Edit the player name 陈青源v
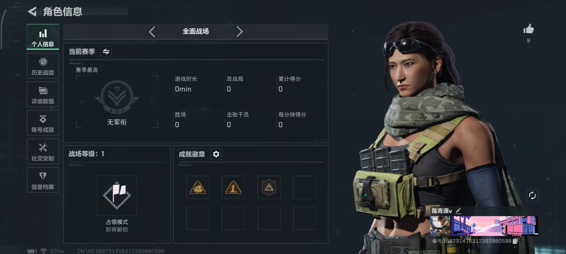The image size is (566, 254). [458, 211]
